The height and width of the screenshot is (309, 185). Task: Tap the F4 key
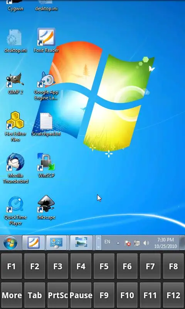(x=81, y=266)
